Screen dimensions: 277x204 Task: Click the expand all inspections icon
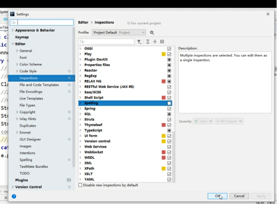(148, 42)
